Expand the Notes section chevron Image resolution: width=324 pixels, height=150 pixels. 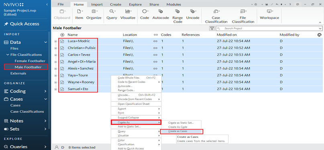coord(45,121)
